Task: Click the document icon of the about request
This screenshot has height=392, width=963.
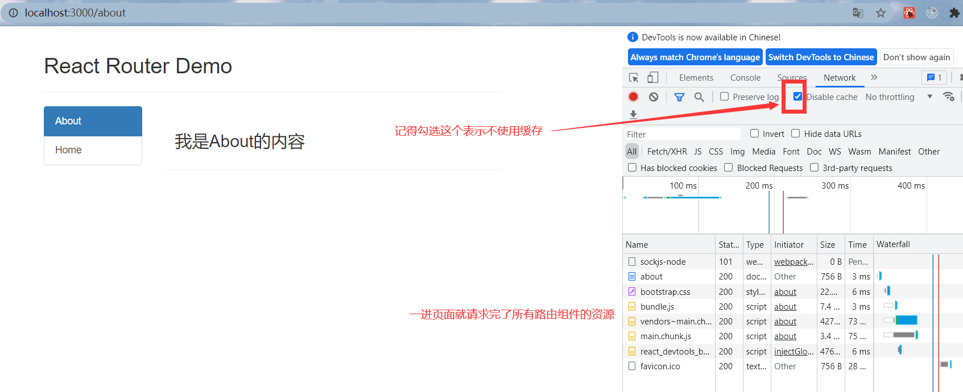Action: point(632,277)
